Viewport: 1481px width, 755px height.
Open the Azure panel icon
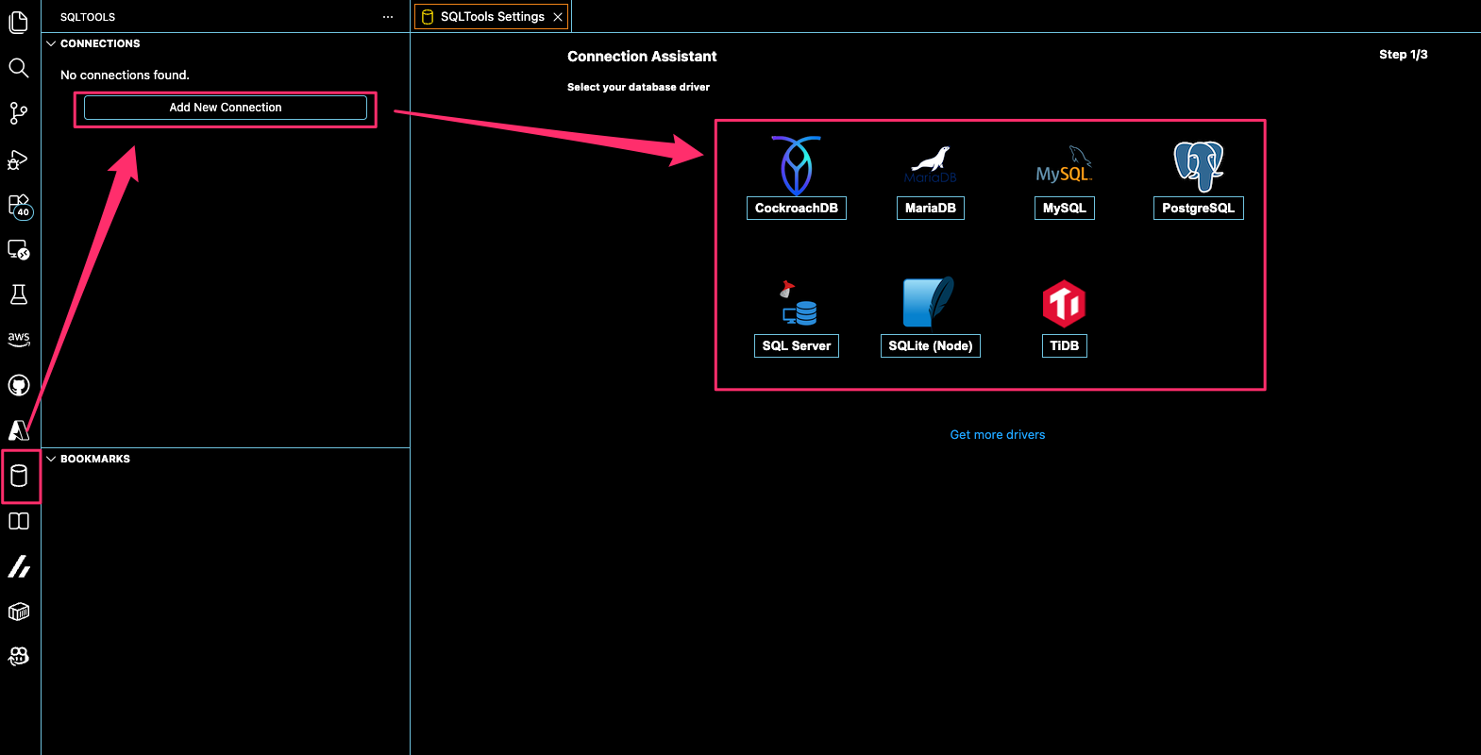point(18,430)
